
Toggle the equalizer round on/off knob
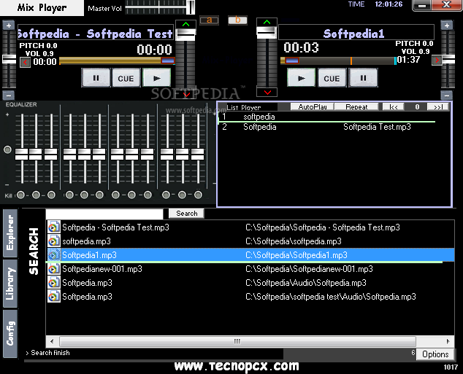click(x=8, y=149)
